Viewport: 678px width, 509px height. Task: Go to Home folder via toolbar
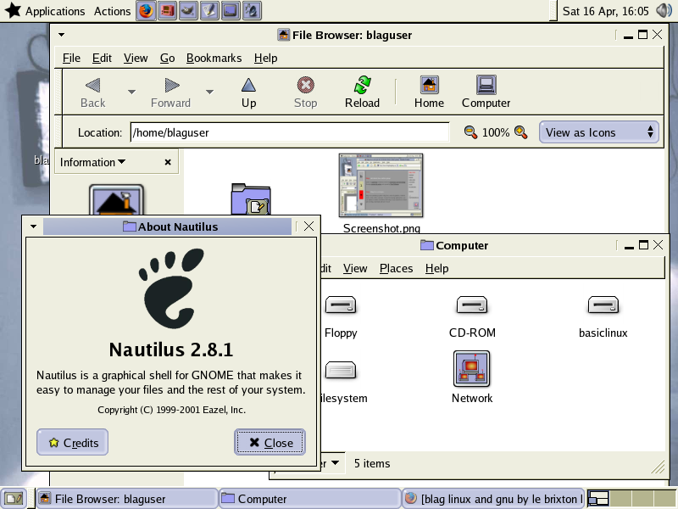(x=429, y=92)
